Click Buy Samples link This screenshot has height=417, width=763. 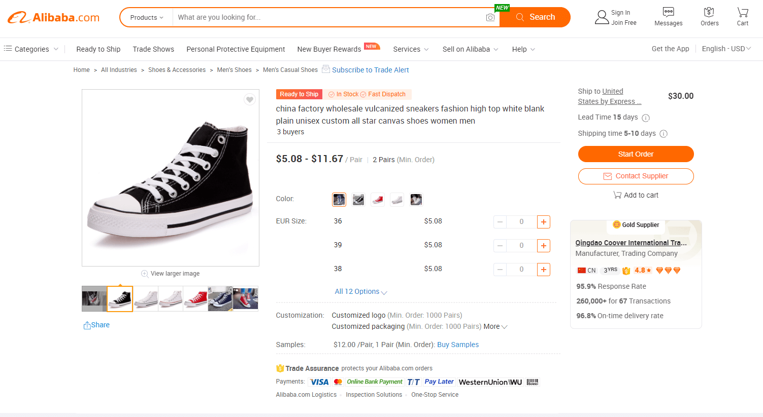tap(457, 345)
